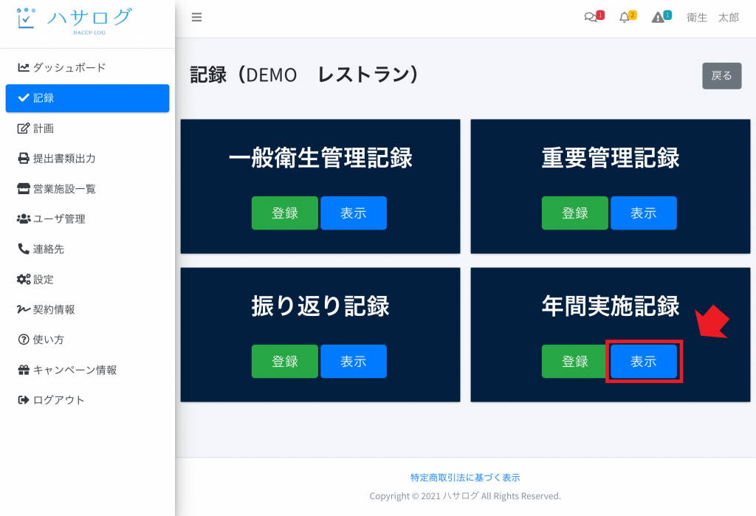756x516 pixels.
Task: Open 営業施設一覧 in the sidebar
Action: (x=87, y=188)
